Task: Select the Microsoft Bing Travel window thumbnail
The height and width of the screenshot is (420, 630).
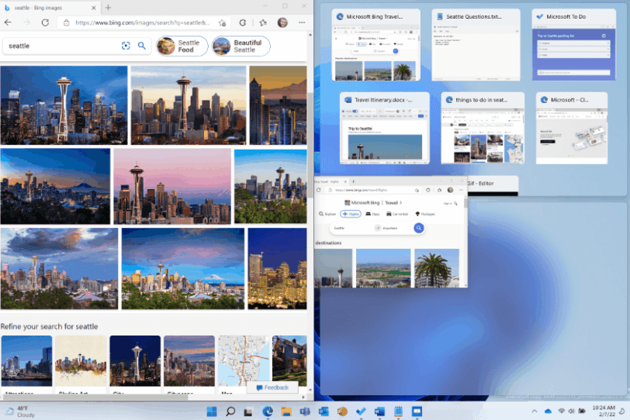Action: click(x=376, y=45)
